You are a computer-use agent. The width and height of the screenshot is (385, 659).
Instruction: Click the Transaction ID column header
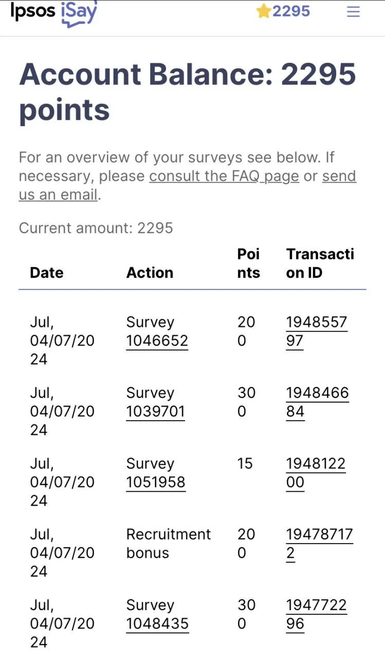pos(320,263)
